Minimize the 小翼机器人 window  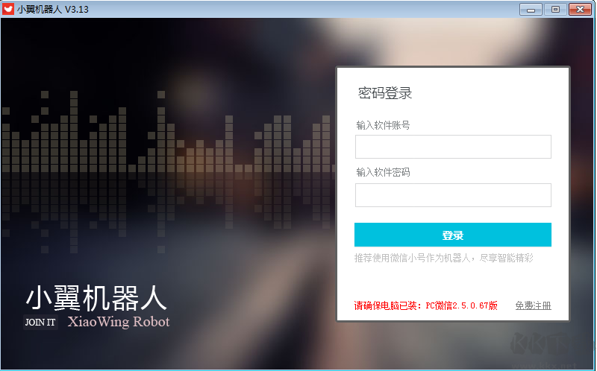tap(531, 9)
